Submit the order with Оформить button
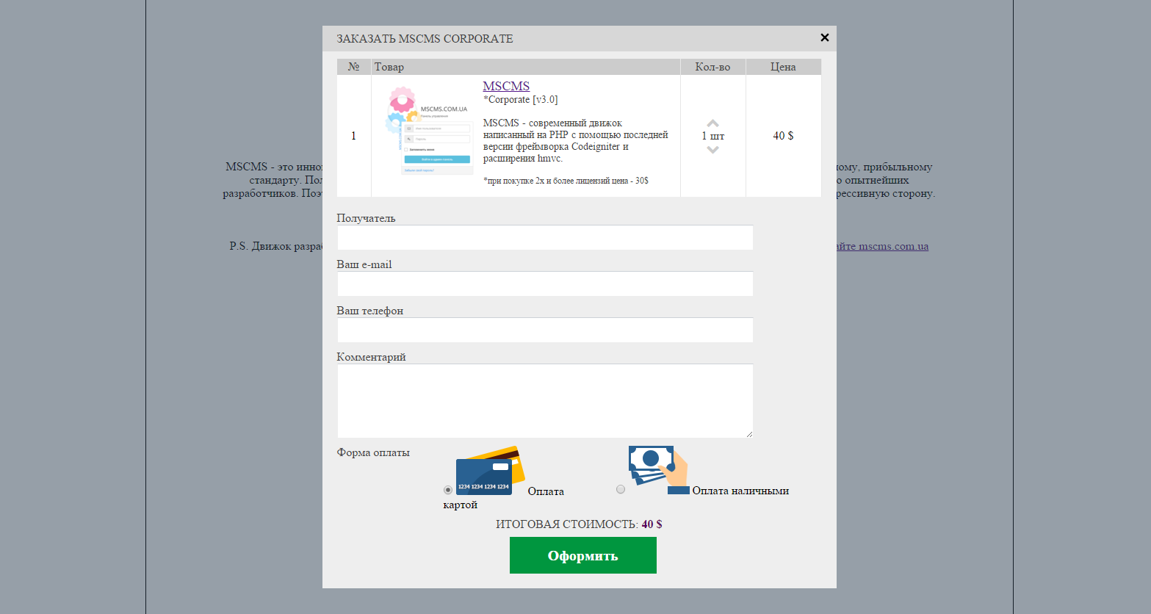The height and width of the screenshot is (614, 1151). (583, 555)
